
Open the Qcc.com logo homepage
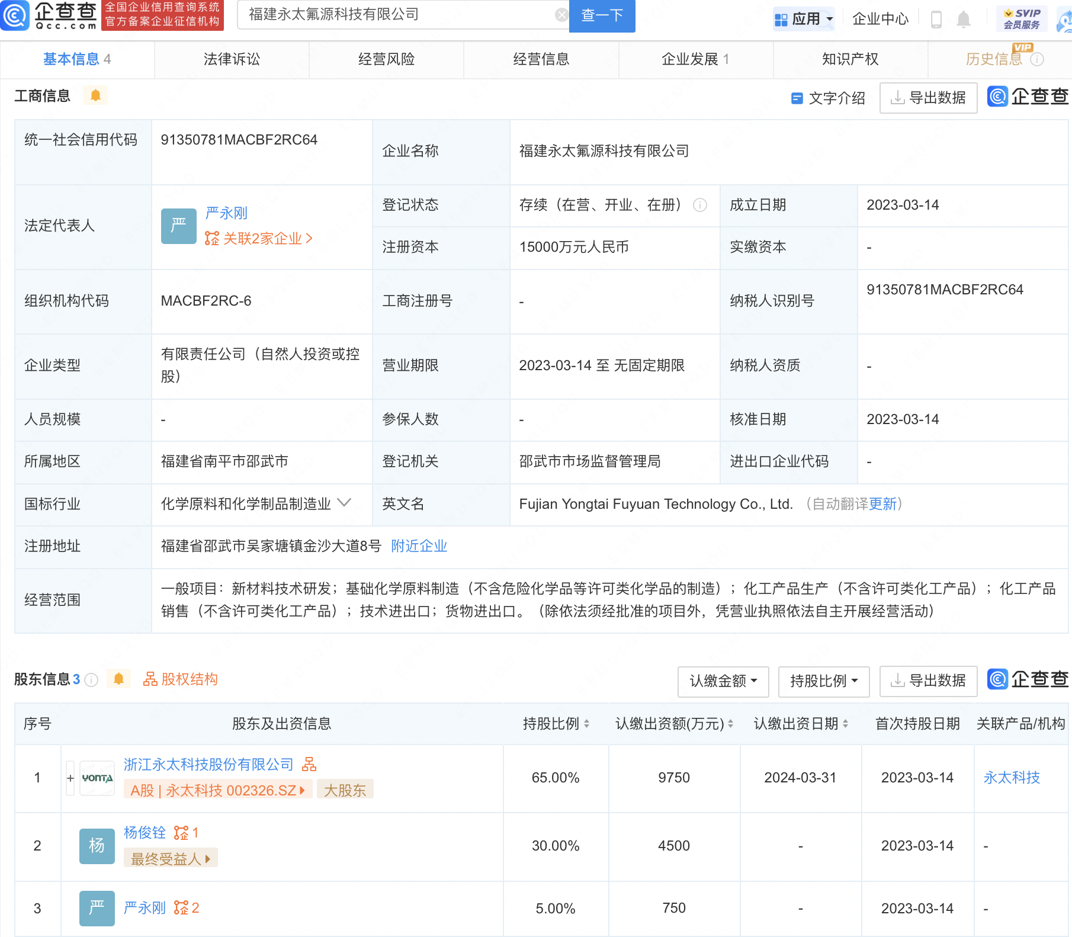[x=49, y=15]
